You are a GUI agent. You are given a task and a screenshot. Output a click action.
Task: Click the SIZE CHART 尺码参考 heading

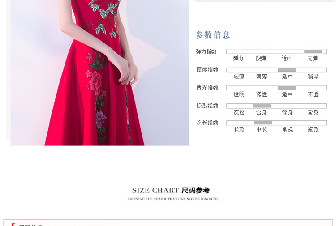coord(171,190)
